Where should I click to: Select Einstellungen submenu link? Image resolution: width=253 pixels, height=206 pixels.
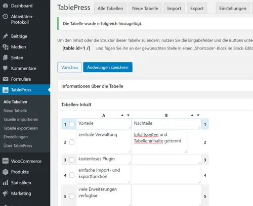pyautogui.click(x=16, y=137)
